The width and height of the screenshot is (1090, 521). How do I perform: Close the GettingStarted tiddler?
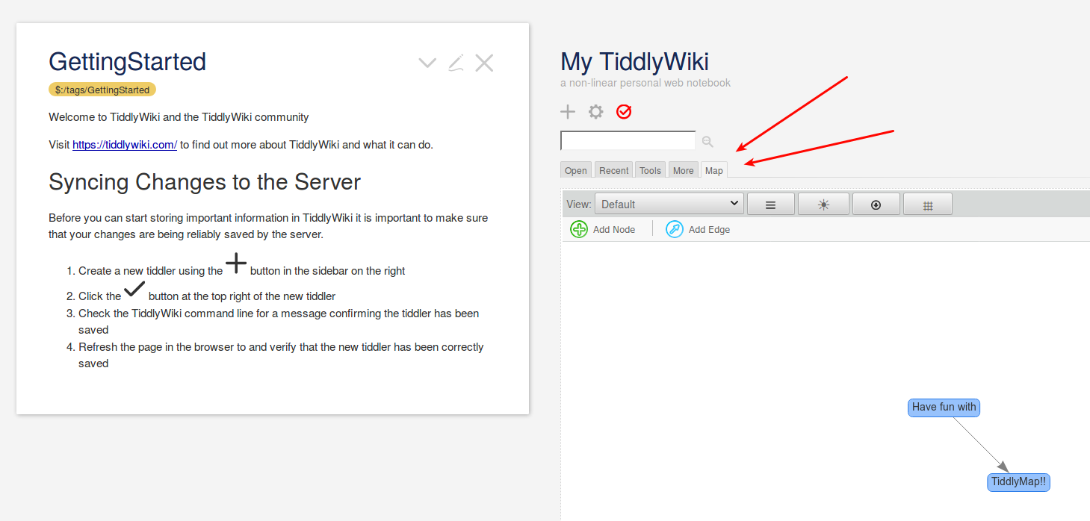[x=484, y=63]
